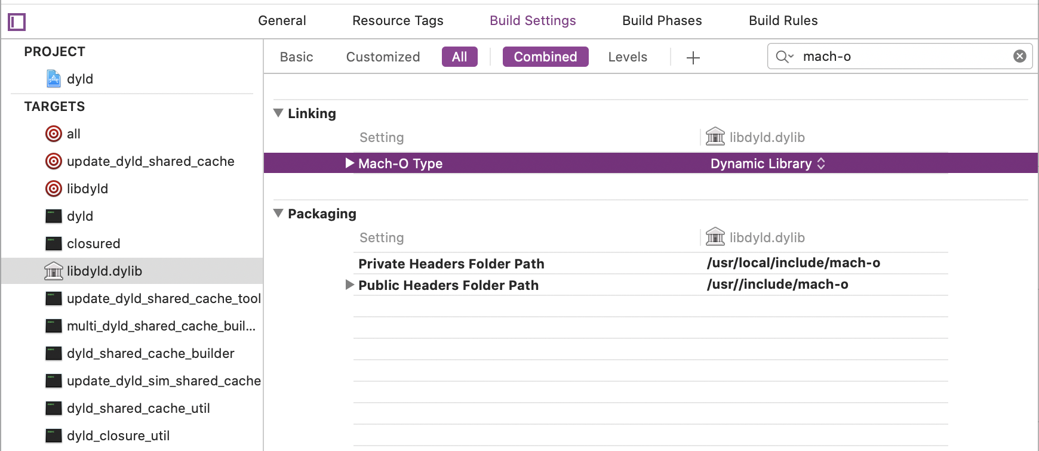This screenshot has height=451, width=1039.
Task: Click the dyld_shared_cache_builder terminal icon
Action: [54, 353]
